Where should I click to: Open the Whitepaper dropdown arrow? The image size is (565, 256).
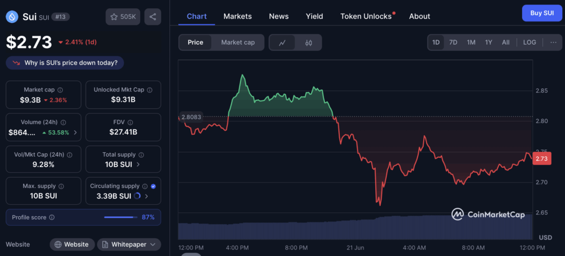tap(153, 244)
